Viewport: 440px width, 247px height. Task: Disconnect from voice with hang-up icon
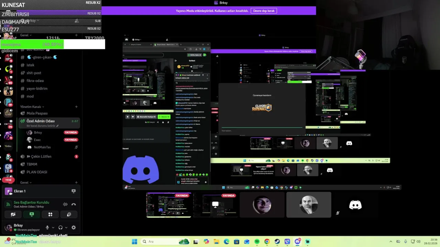pos(74,204)
